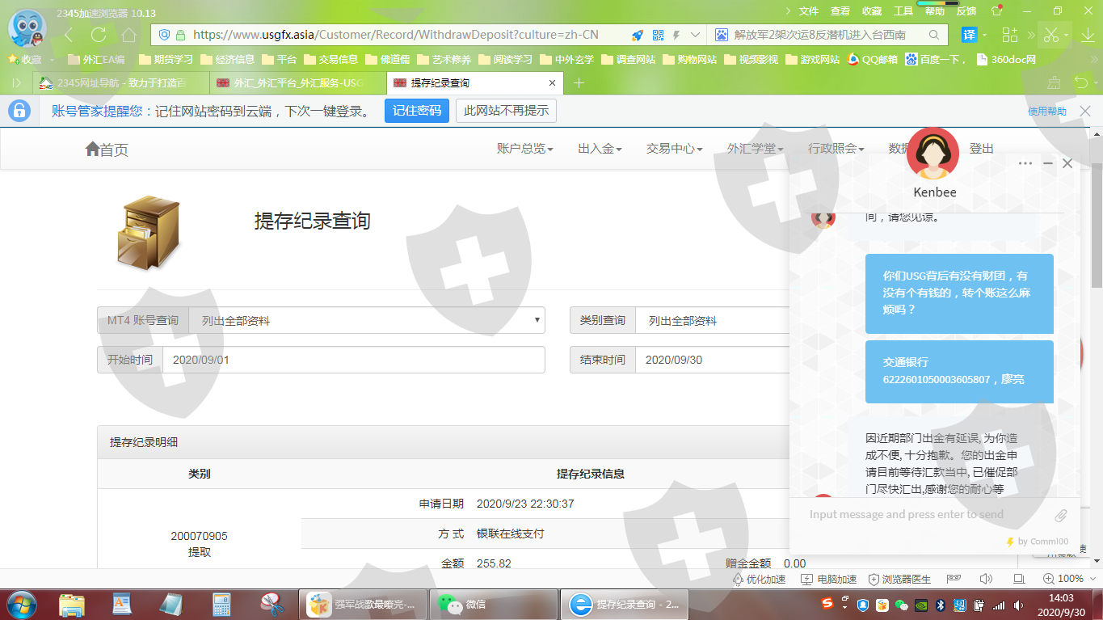Click the browser refresh icon
Image resolution: width=1103 pixels, height=620 pixels.
coord(99,35)
